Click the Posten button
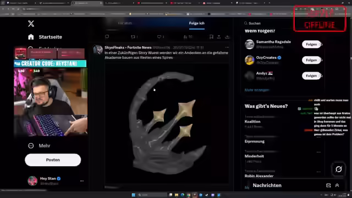The image size is (352, 198). 53,160
